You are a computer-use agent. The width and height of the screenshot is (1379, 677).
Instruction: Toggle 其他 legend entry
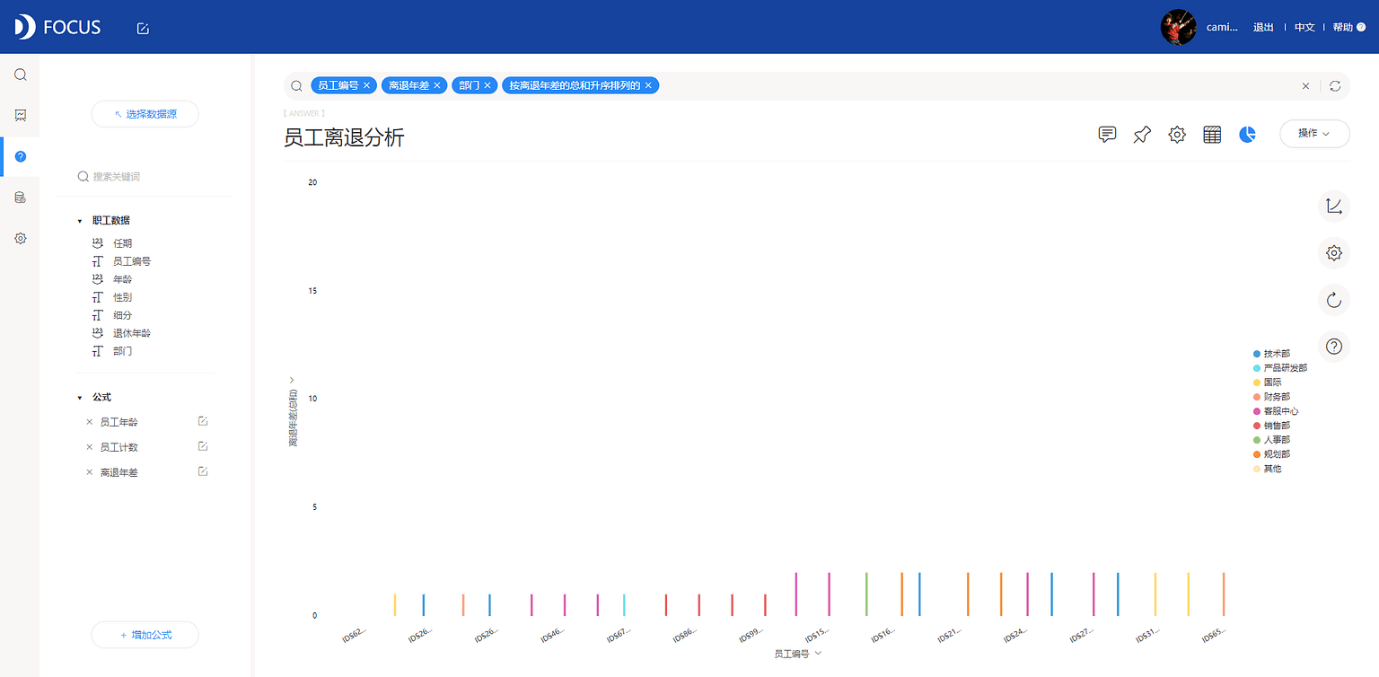[x=1268, y=469]
